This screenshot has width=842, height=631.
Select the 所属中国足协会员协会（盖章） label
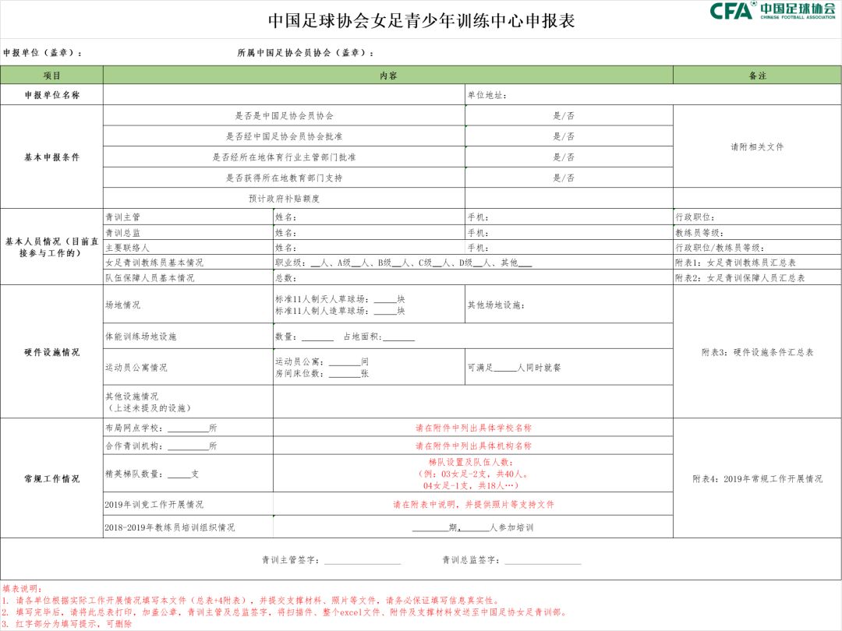306,53
